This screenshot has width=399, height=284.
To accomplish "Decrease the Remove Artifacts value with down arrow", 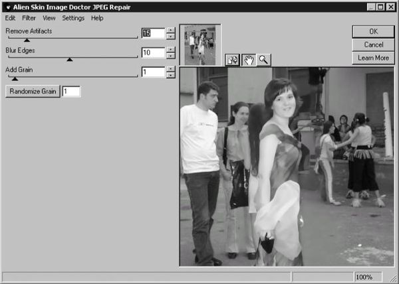I will pyautogui.click(x=171, y=36).
